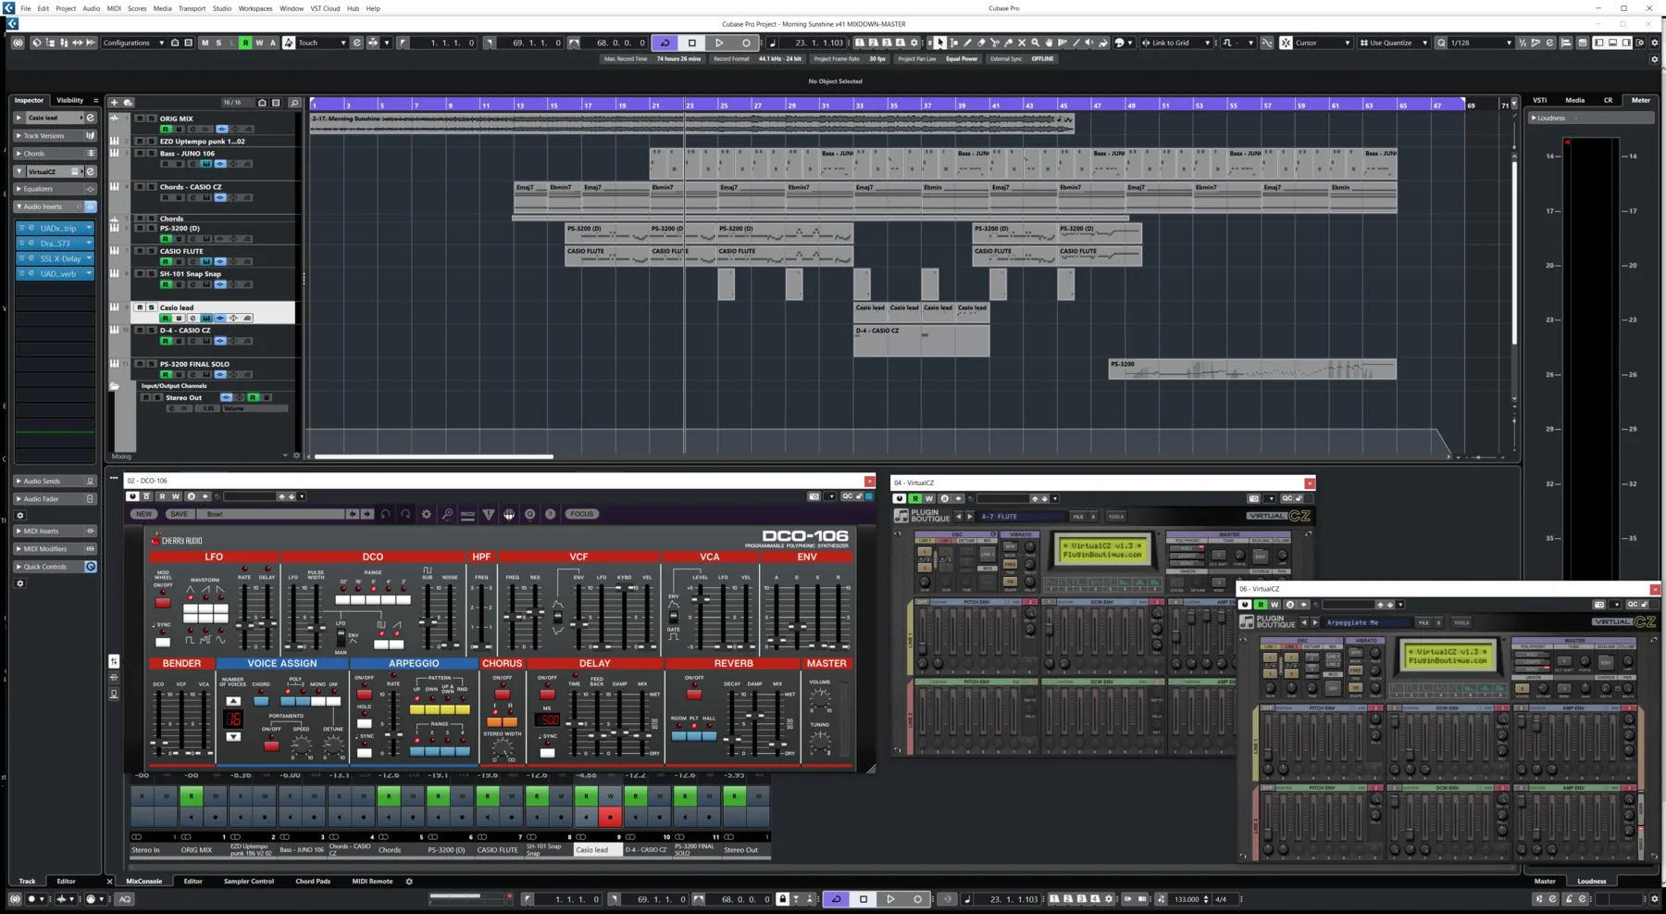Select the Object Selection arrow tool
This screenshot has height=914, width=1666.
tap(939, 43)
